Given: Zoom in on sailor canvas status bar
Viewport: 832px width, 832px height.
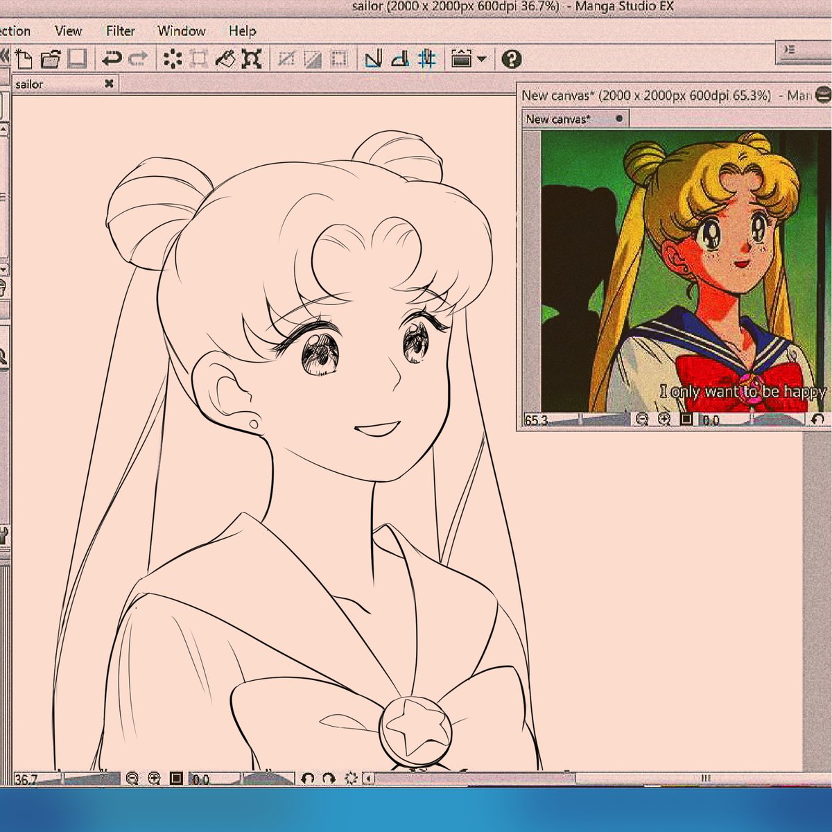Looking at the screenshot, I should tap(154, 779).
